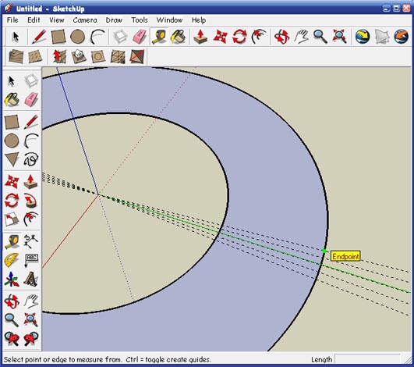The width and height of the screenshot is (414, 367).
Task: Select the Axes tool
Action: pos(12,280)
